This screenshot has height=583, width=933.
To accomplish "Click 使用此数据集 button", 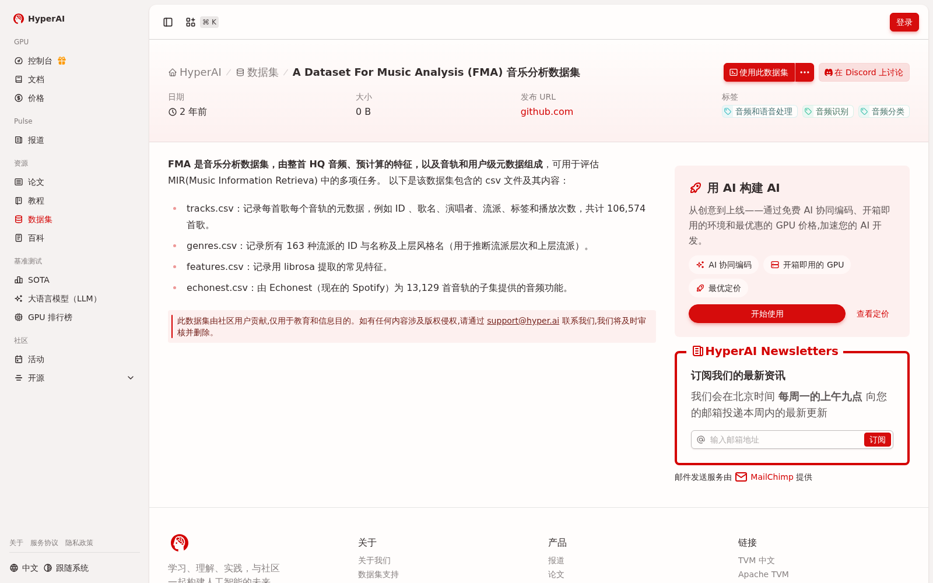I will 759,72.
